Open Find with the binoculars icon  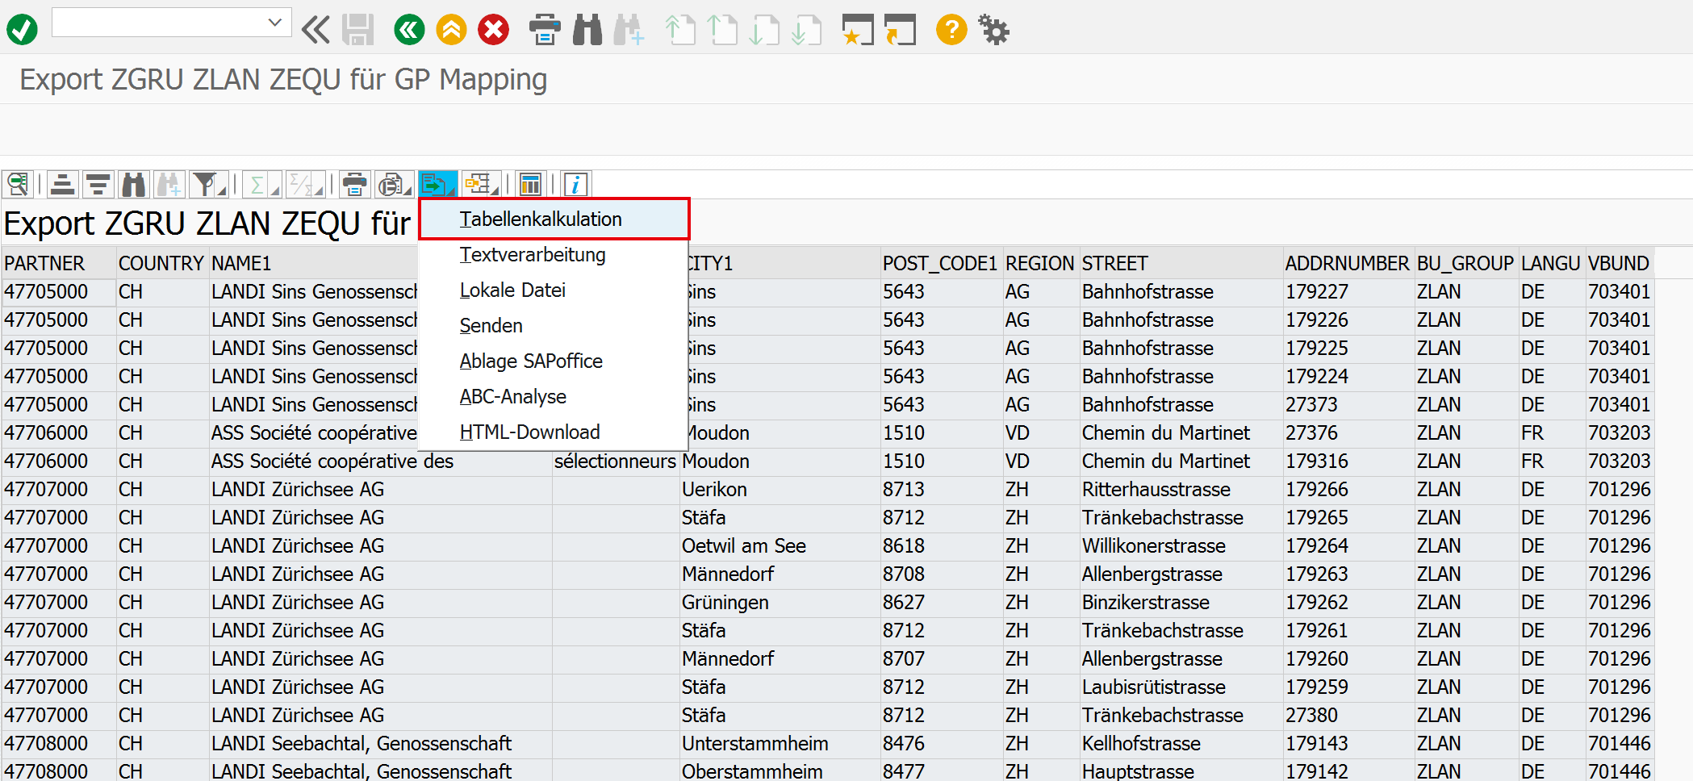[x=132, y=184]
